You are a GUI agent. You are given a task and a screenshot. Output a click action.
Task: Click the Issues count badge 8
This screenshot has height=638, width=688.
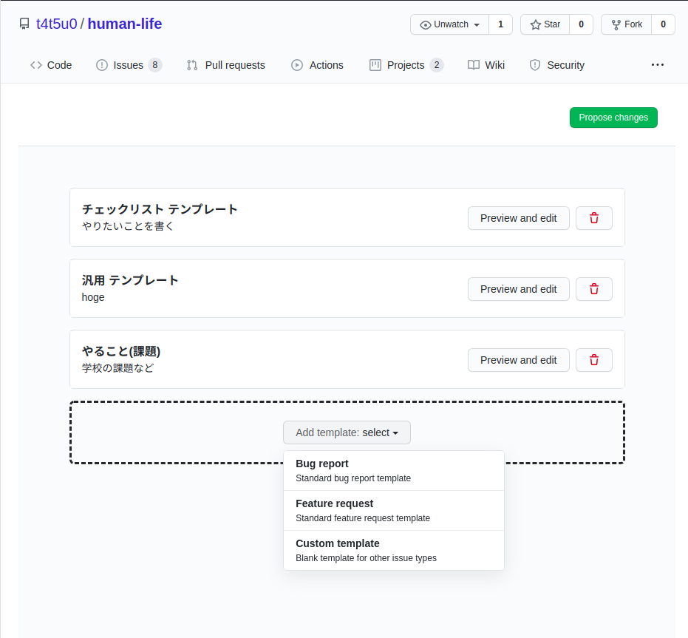click(155, 65)
